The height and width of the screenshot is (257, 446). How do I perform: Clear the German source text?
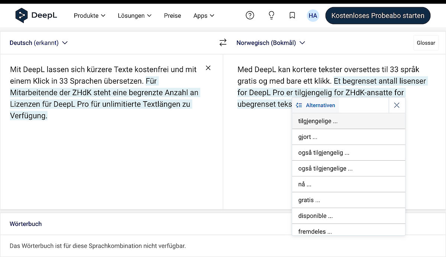tap(208, 68)
